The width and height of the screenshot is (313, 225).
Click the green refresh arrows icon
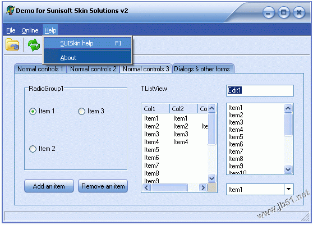[x=34, y=45]
